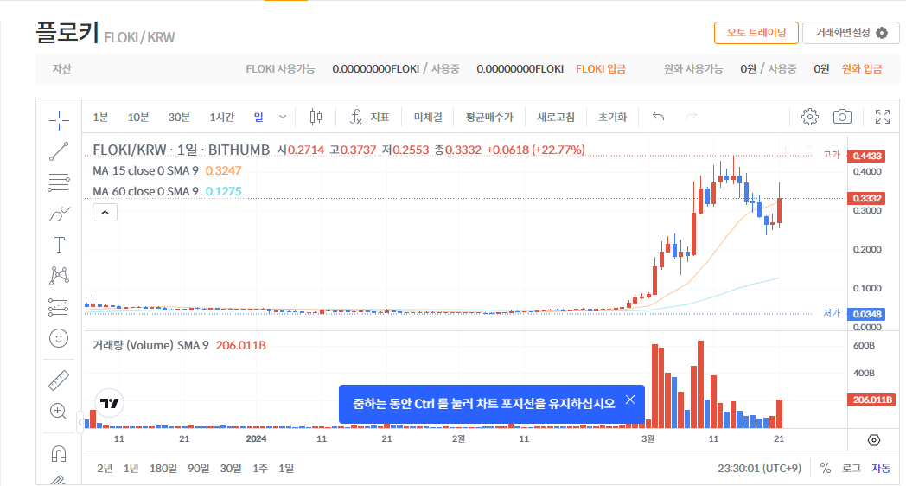
Task: Set date range to 2년
Action: click(x=105, y=468)
